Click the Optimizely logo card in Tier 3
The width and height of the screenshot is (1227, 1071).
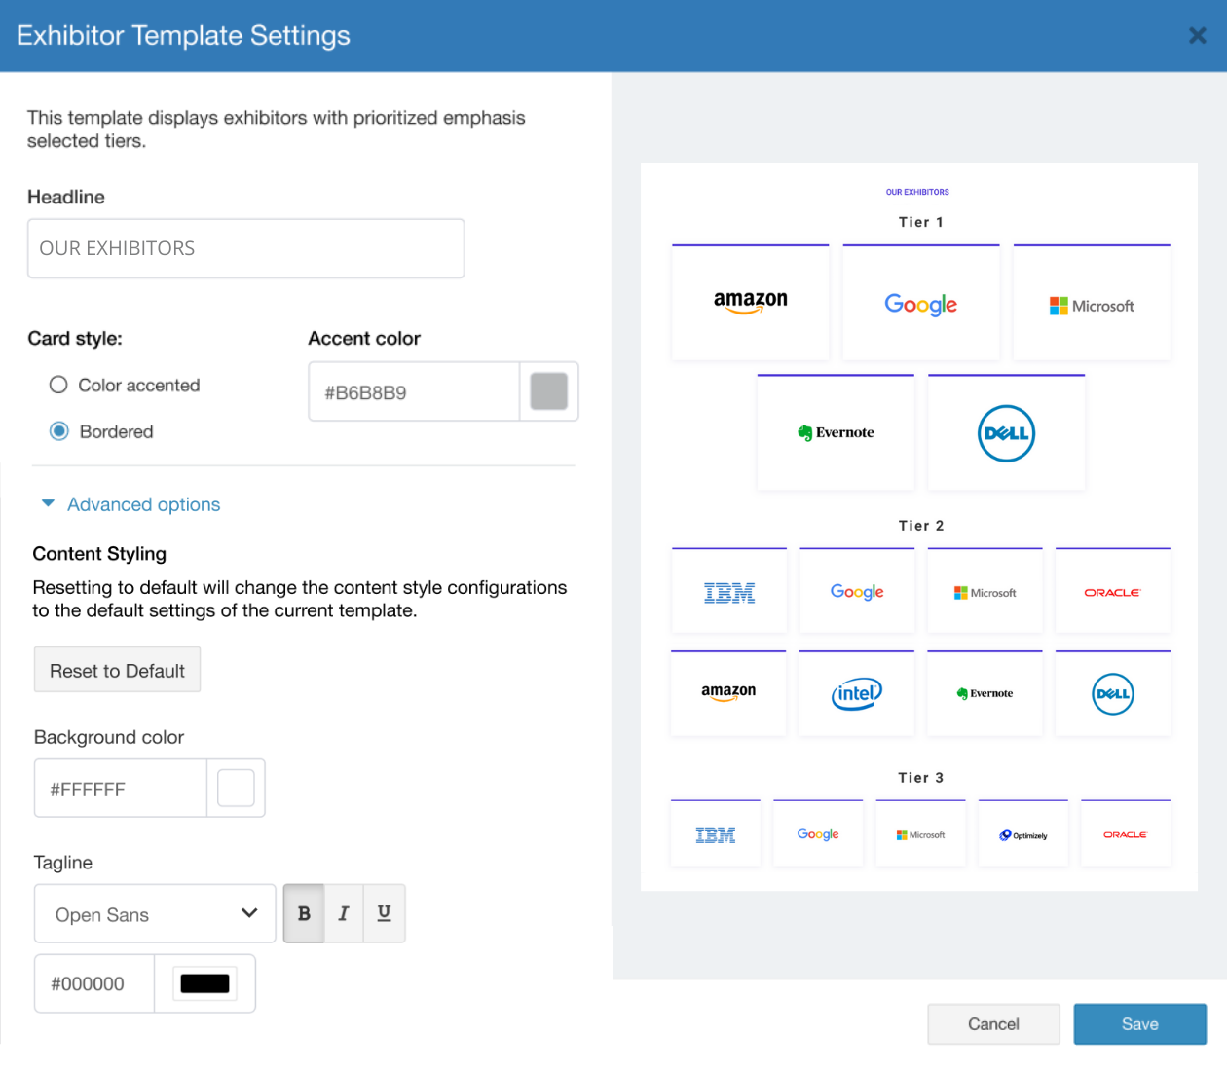1022,834
